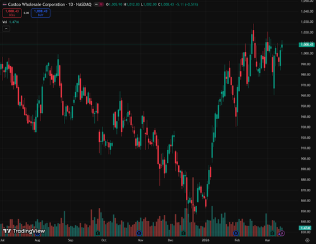Click the 990.00 price axis label
The height and width of the screenshot is (244, 316).
click(306, 64)
